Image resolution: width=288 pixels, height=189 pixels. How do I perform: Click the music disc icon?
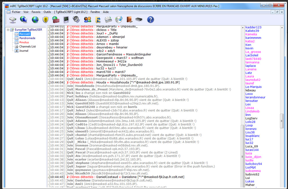(x=119, y=20)
